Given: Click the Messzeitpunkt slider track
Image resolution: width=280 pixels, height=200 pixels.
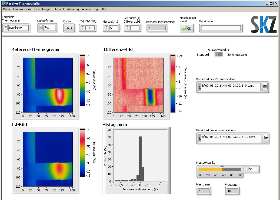Looking at the screenshot, I should click(220, 169).
